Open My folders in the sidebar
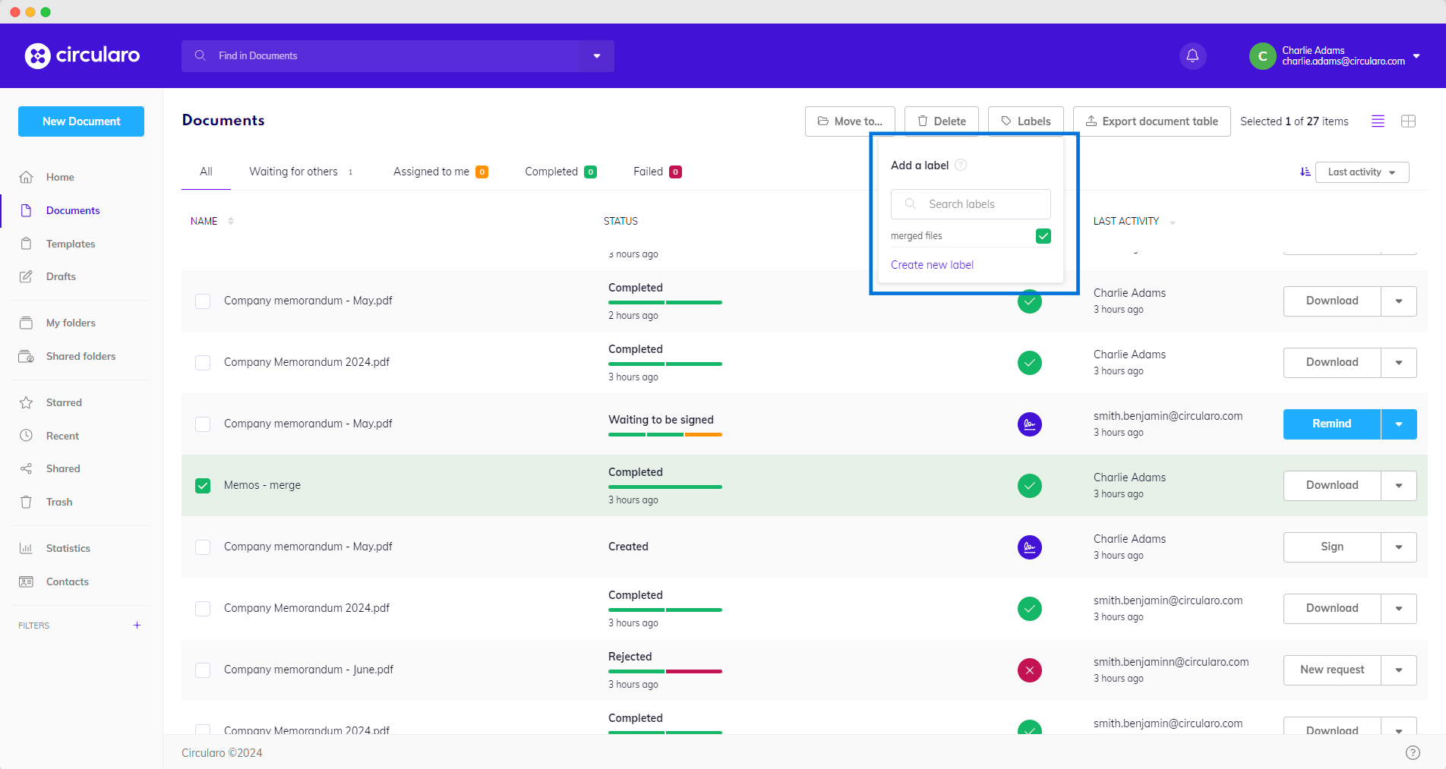 click(71, 323)
